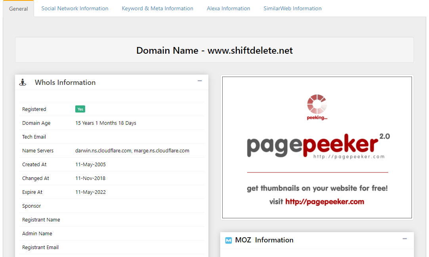Click the peeking loading spinner icon
This screenshot has height=257, width=429.
pos(317,104)
